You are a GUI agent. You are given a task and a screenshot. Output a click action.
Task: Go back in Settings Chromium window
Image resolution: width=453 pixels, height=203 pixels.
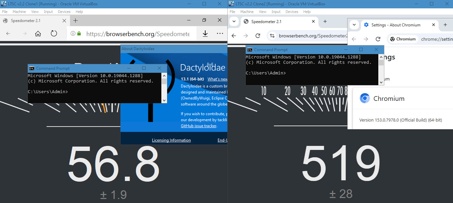click(x=354, y=39)
